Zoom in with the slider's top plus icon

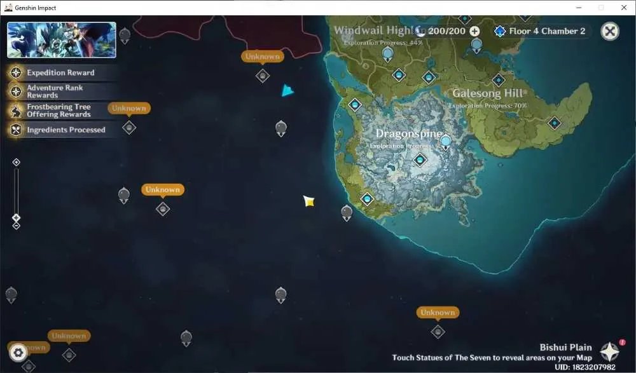tap(17, 162)
